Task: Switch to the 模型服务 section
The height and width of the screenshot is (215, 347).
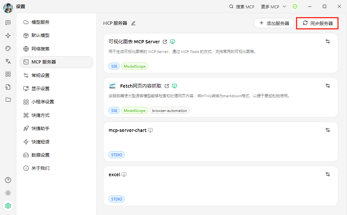Action: tap(40, 22)
